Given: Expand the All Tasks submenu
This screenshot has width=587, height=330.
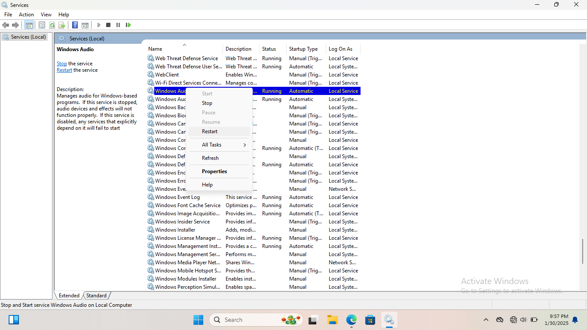Looking at the screenshot, I should point(219,145).
